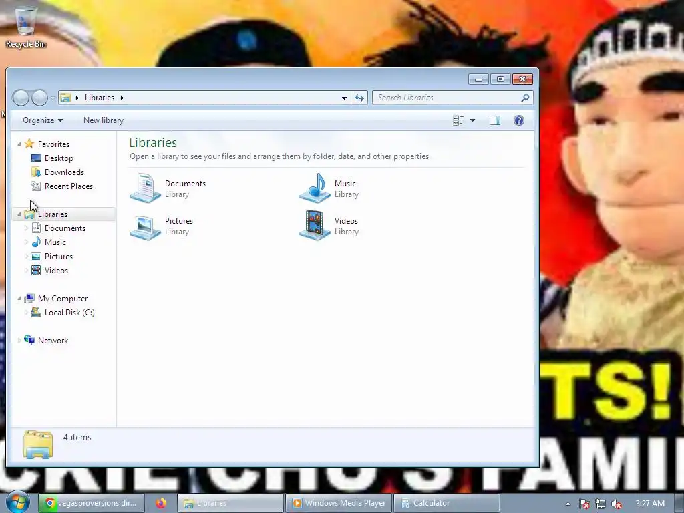The width and height of the screenshot is (684, 513).
Task: Expand the Local Disk (C:) node
Action: 26,313
